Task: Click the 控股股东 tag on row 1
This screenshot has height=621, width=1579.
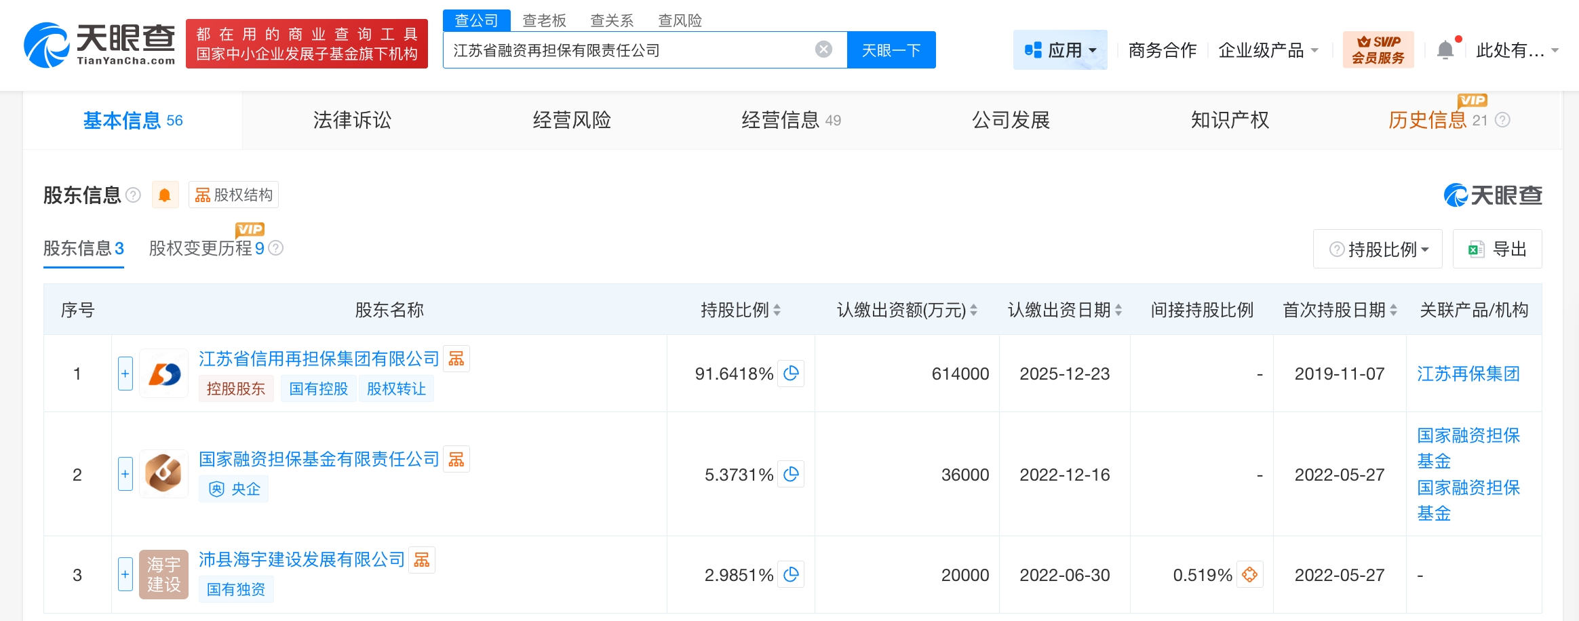Action: click(236, 388)
